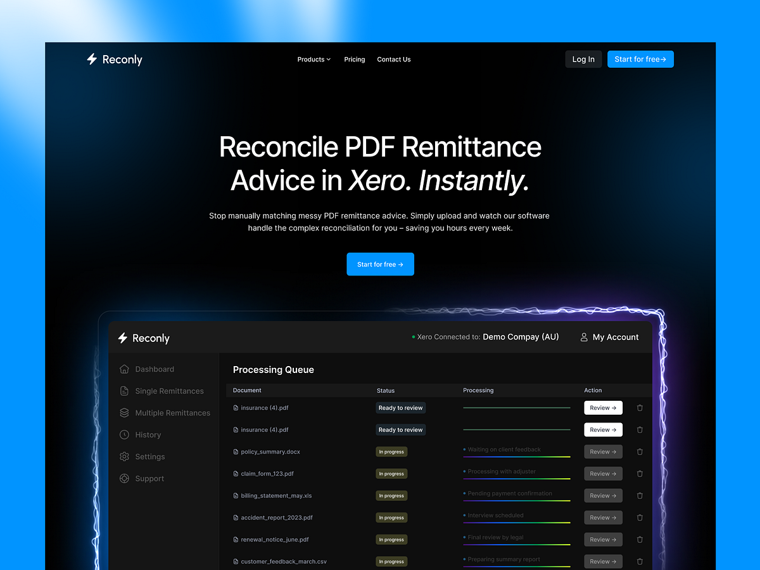Screen dimensions: 760x570
Task: Click file icon beside renewal_notice_june.pdf
Action: coord(236,540)
